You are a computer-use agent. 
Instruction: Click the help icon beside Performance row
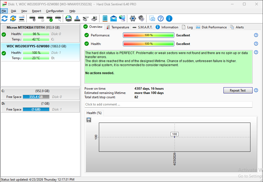point(256,35)
